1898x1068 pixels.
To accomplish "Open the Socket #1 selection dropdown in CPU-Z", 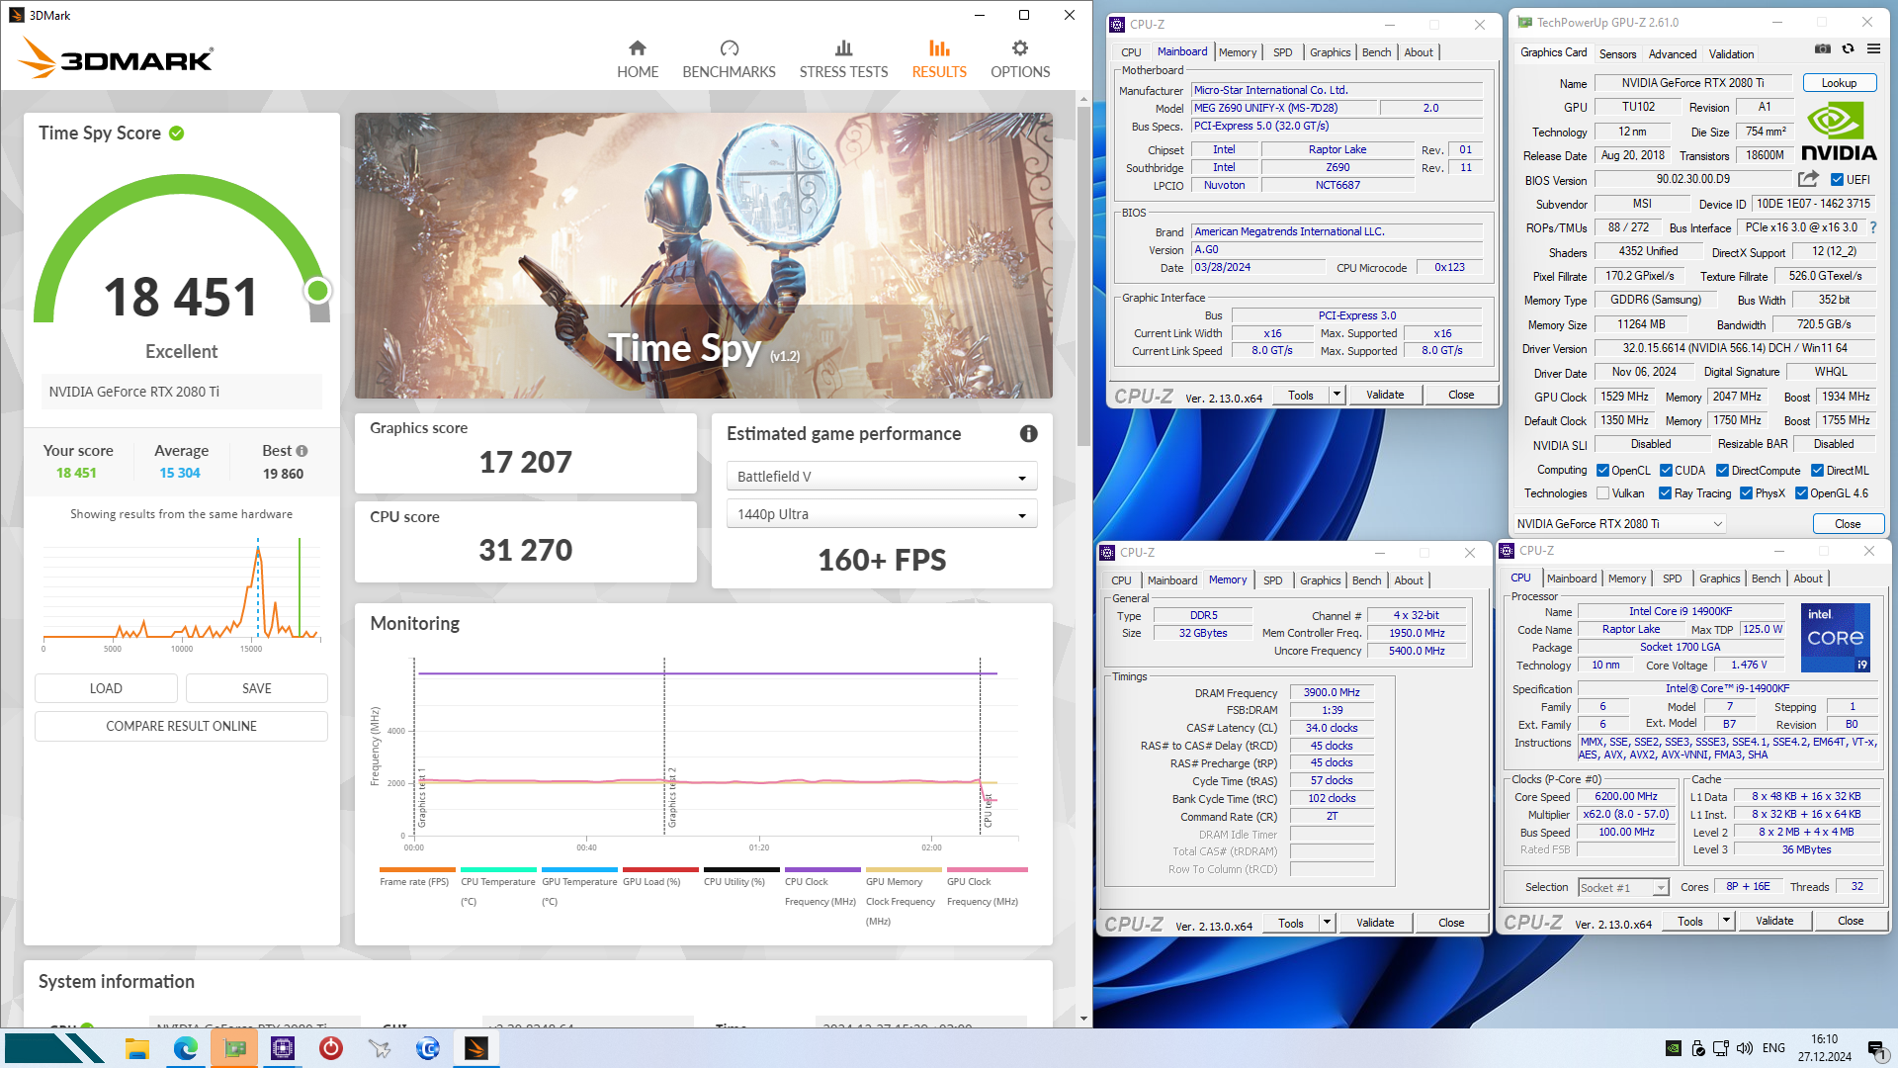I will [1623, 887].
